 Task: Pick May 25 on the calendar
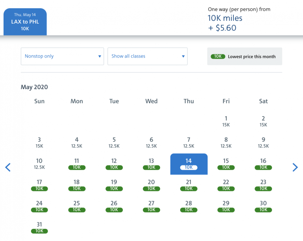77,206
